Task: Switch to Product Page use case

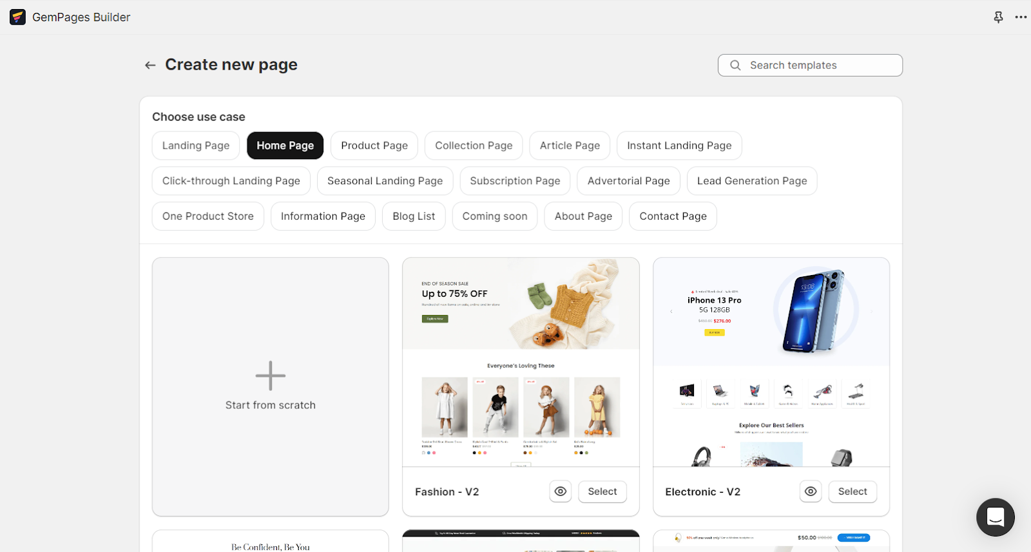Action: pos(374,146)
